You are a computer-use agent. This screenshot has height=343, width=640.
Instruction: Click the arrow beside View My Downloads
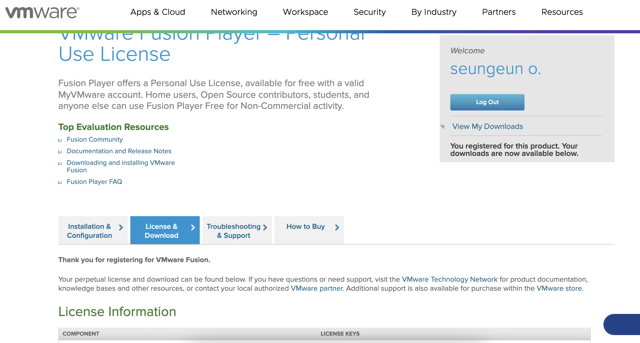tap(442, 127)
